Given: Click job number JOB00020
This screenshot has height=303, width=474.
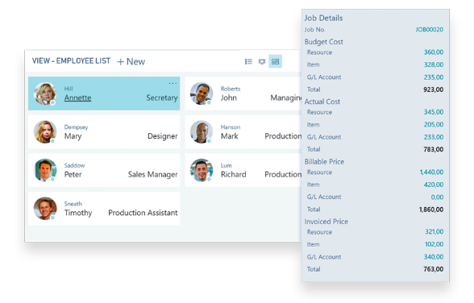Looking at the screenshot, I should pos(429,30).
